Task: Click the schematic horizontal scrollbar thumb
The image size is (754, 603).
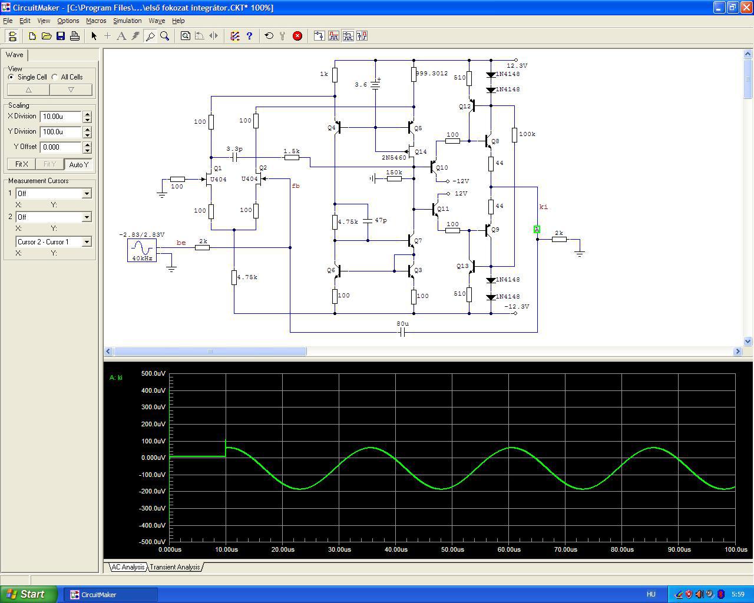Action: (210, 352)
